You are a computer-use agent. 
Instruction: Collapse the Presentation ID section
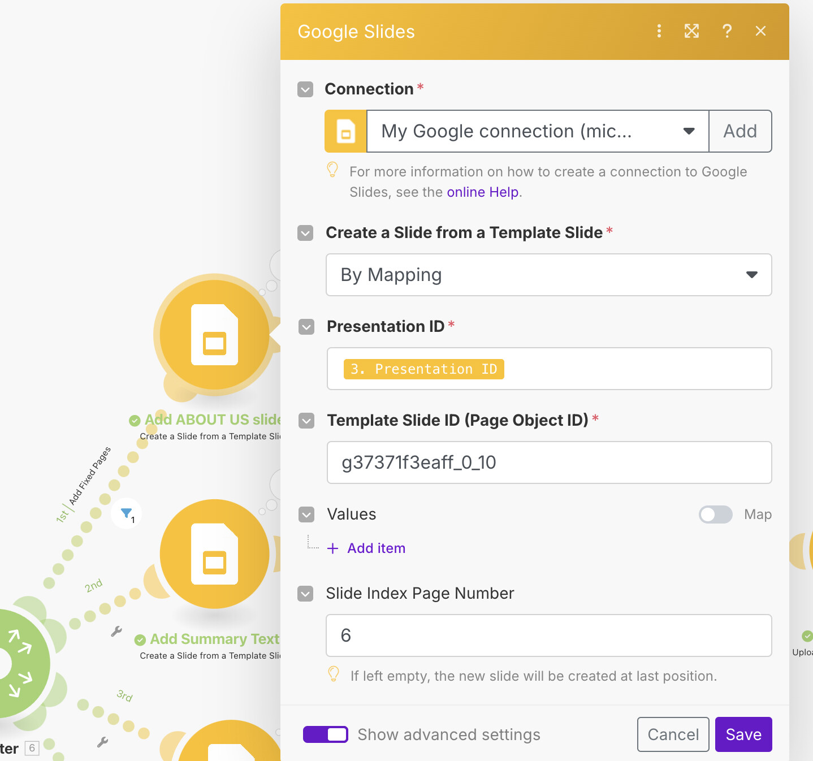306,327
